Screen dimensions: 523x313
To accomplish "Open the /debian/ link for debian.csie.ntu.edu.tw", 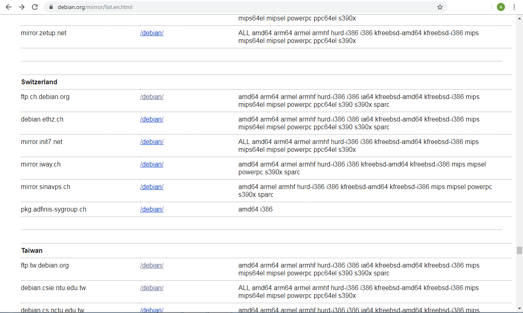I will pyautogui.click(x=152, y=288).
